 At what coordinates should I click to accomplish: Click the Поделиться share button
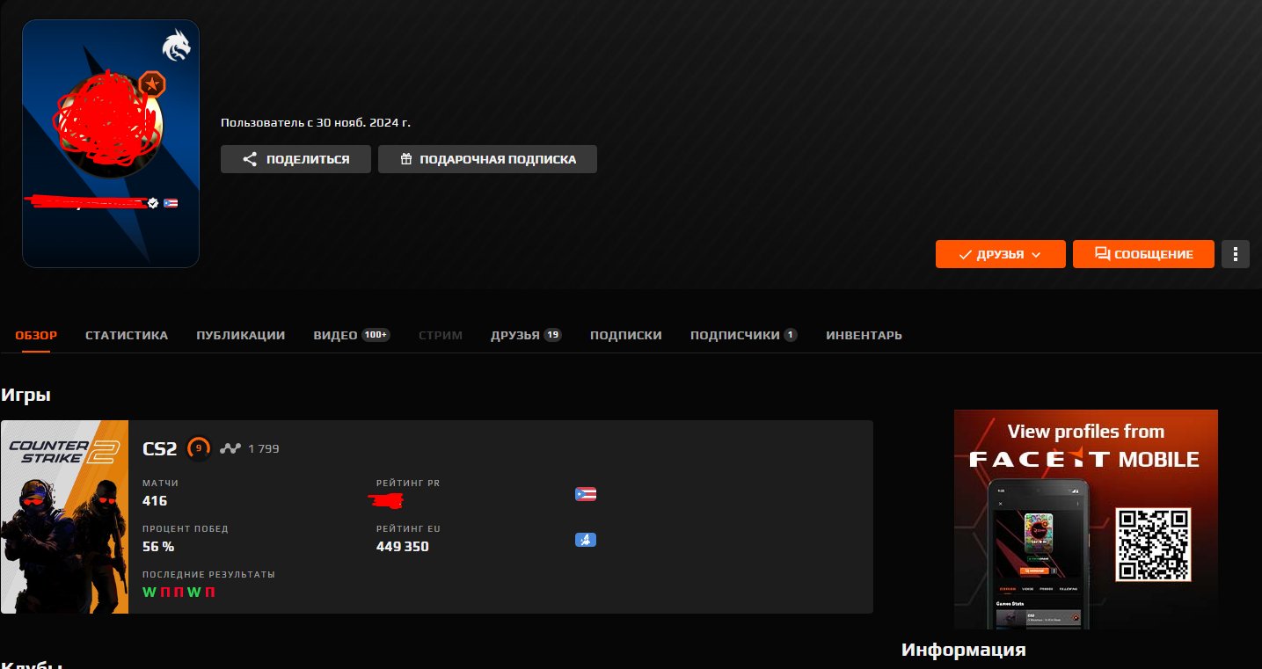295,159
